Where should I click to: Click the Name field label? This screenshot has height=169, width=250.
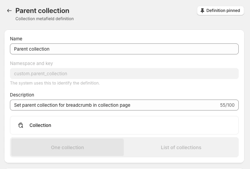pyautogui.click(x=16, y=39)
